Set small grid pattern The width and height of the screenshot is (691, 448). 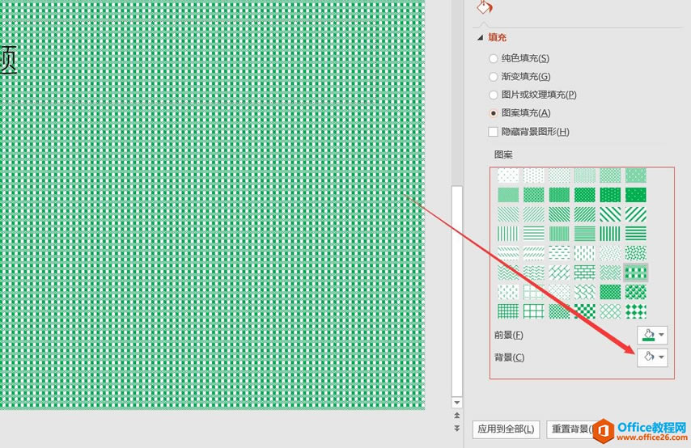(x=508, y=311)
